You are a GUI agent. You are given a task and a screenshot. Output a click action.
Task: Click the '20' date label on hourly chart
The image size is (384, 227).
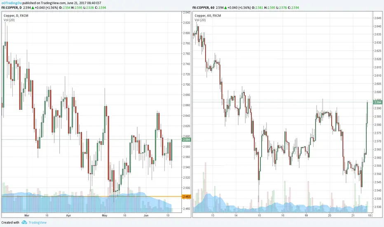tap(329, 215)
